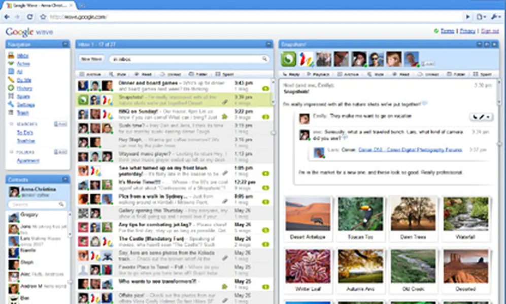The image size is (506, 304).
Task: Click Unread in the inbox toolbar
Action: pyautogui.click(x=171, y=74)
